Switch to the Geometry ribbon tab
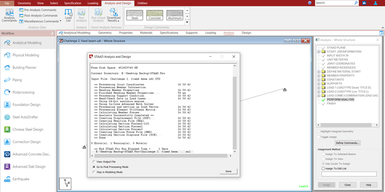The height and width of the screenshot is (192, 385). click(25, 3)
